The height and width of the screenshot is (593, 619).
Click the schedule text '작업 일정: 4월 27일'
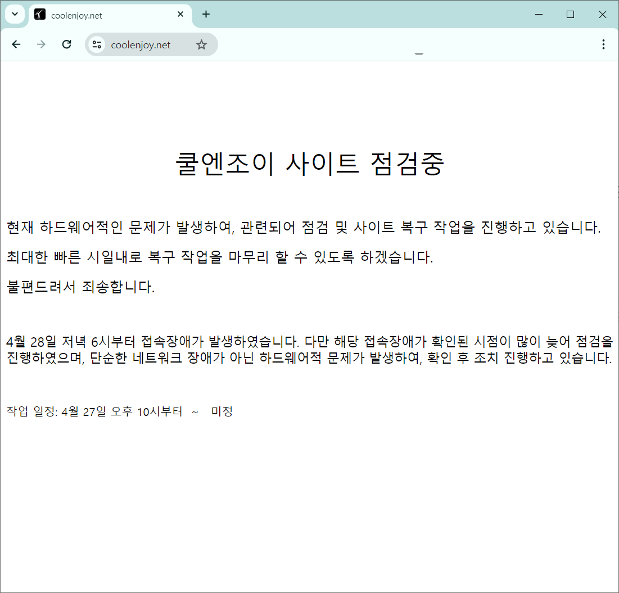coord(56,411)
